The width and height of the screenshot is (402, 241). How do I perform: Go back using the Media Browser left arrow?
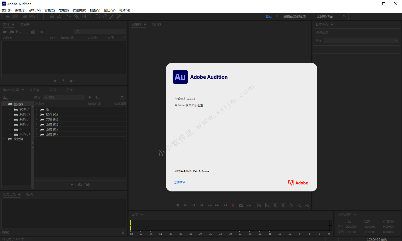click(x=90, y=97)
